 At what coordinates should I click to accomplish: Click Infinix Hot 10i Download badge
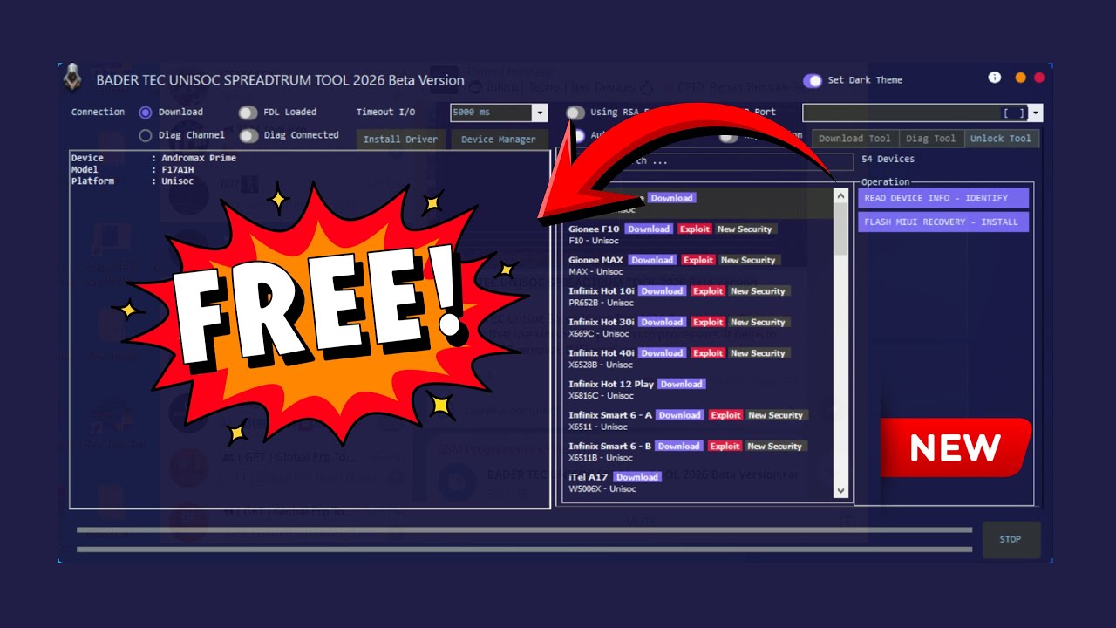coord(663,291)
